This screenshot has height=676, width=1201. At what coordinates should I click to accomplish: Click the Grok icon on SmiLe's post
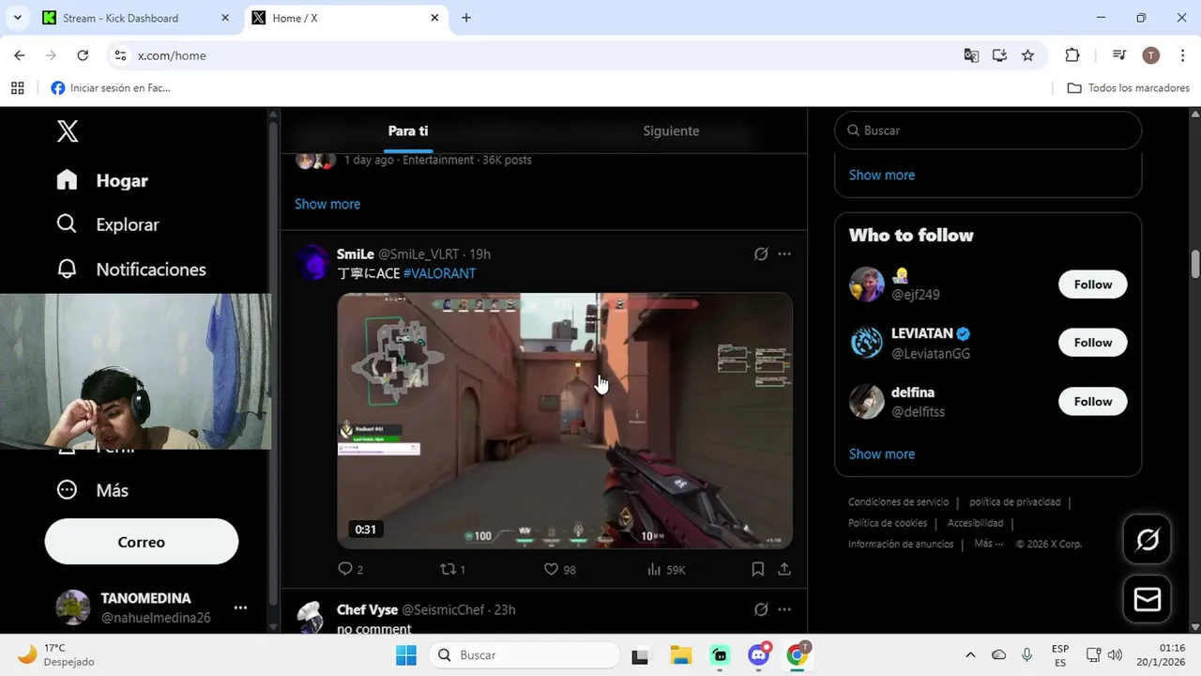(x=761, y=253)
